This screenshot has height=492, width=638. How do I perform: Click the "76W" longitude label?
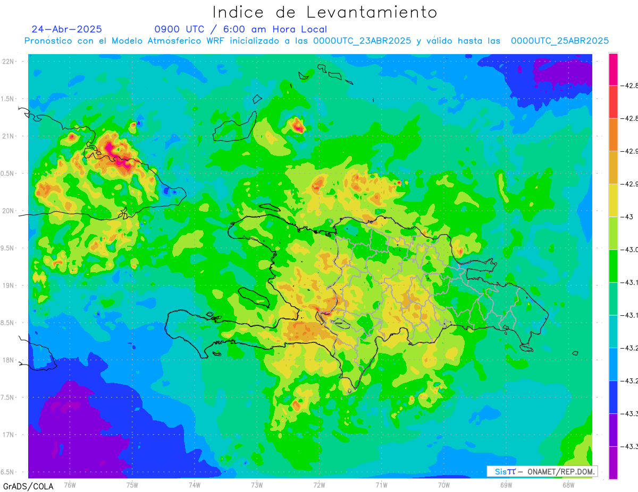(x=70, y=485)
